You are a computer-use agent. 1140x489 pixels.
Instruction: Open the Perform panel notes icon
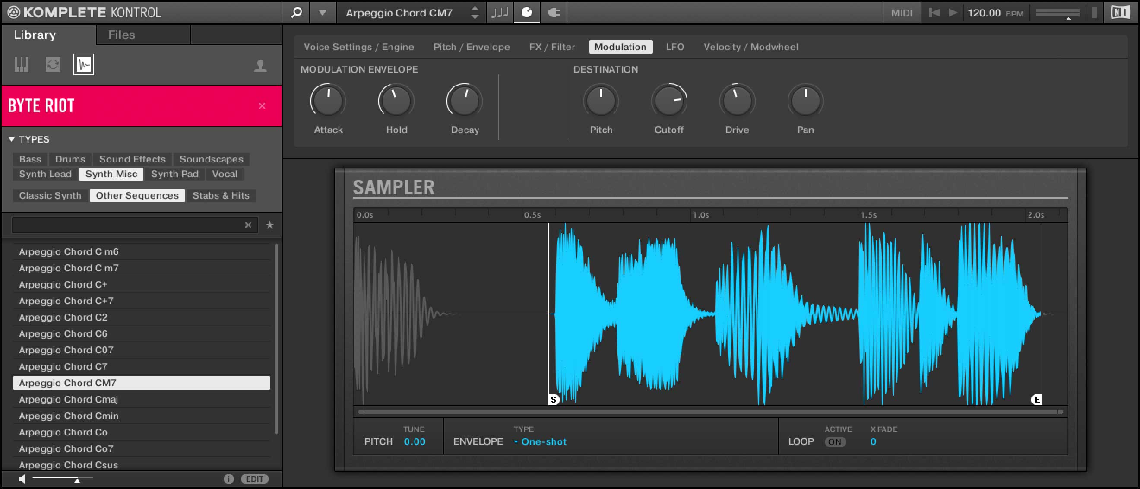click(x=500, y=13)
